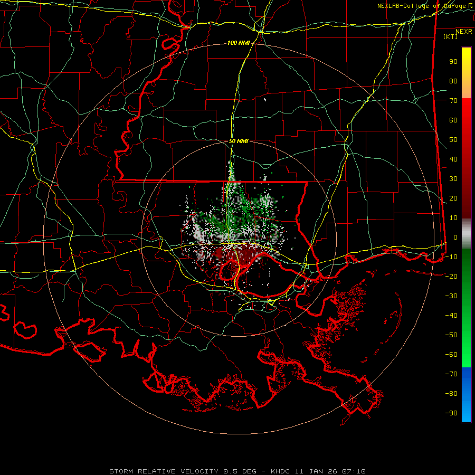The width and height of the screenshot is (475, 475).
Task: Click the NEXR label above the scale
Action: tap(464, 32)
